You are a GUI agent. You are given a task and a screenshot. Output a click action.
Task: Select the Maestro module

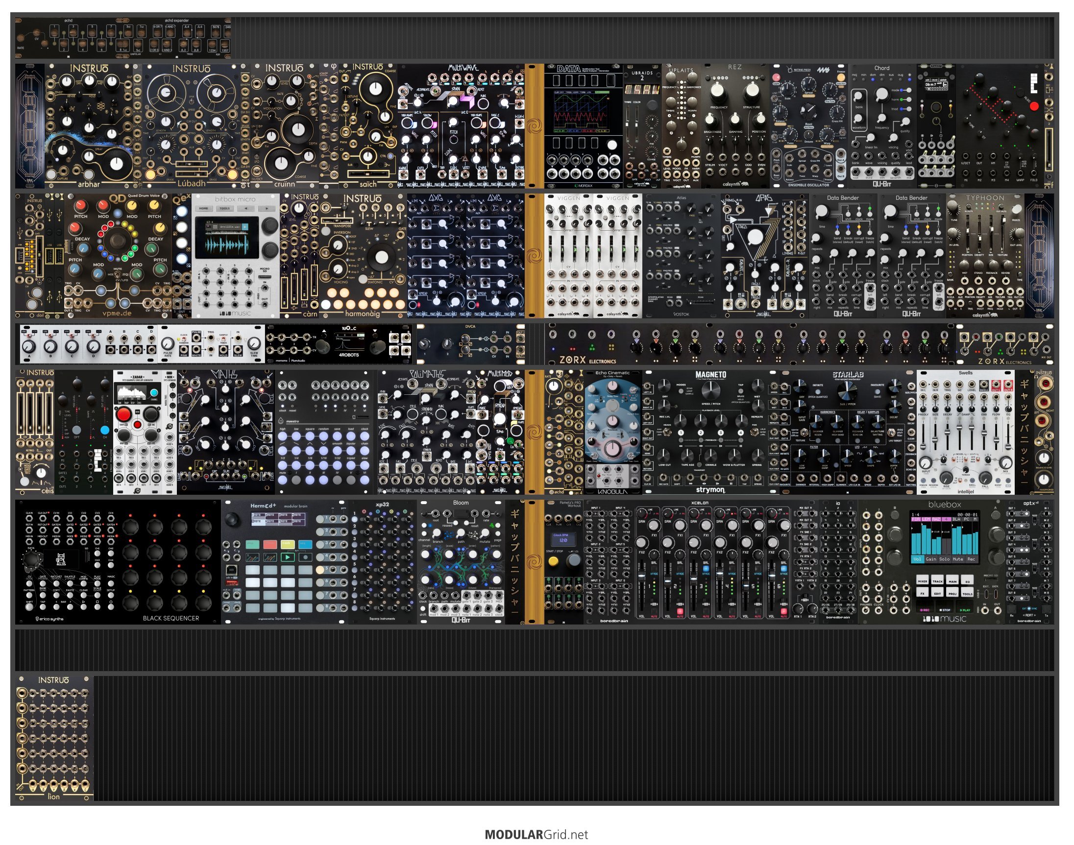point(324,432)
